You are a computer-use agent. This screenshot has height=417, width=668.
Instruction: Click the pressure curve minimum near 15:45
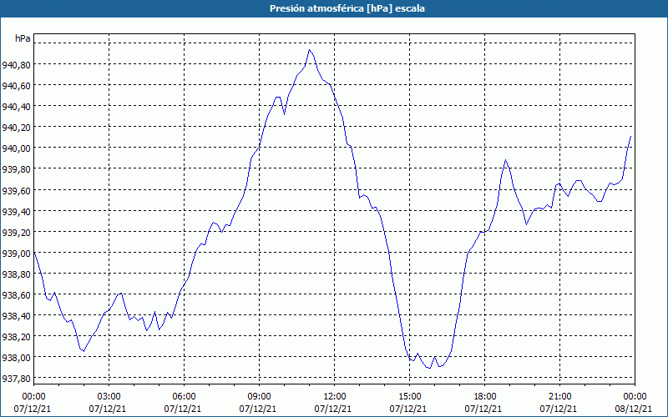pyautogui.click(x=429, y=368)
